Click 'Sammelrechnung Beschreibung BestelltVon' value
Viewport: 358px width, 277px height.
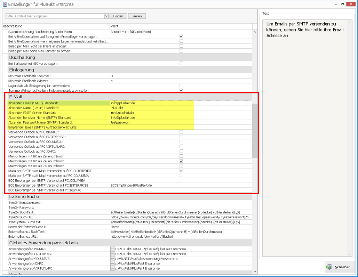pos(131,32)
